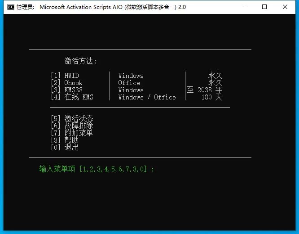Screen dimensions: 299x234
Task: Click the '至 2038 年' text
Action: tap(204, 90)
